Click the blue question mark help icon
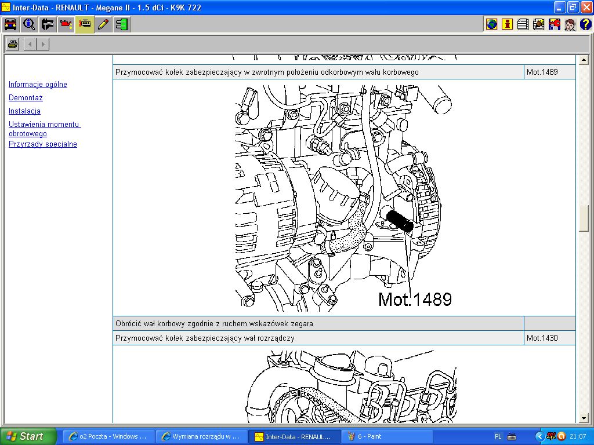The width and height of the screenshot is (594, 445). [585, 24]
